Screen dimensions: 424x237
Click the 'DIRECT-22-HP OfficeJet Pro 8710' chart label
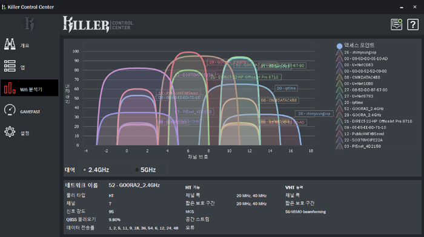pyautogui.click(x=245, y=77)
